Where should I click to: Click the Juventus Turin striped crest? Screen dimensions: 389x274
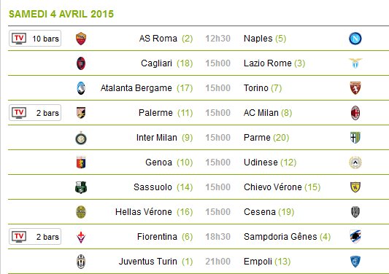tap(81, 262)
